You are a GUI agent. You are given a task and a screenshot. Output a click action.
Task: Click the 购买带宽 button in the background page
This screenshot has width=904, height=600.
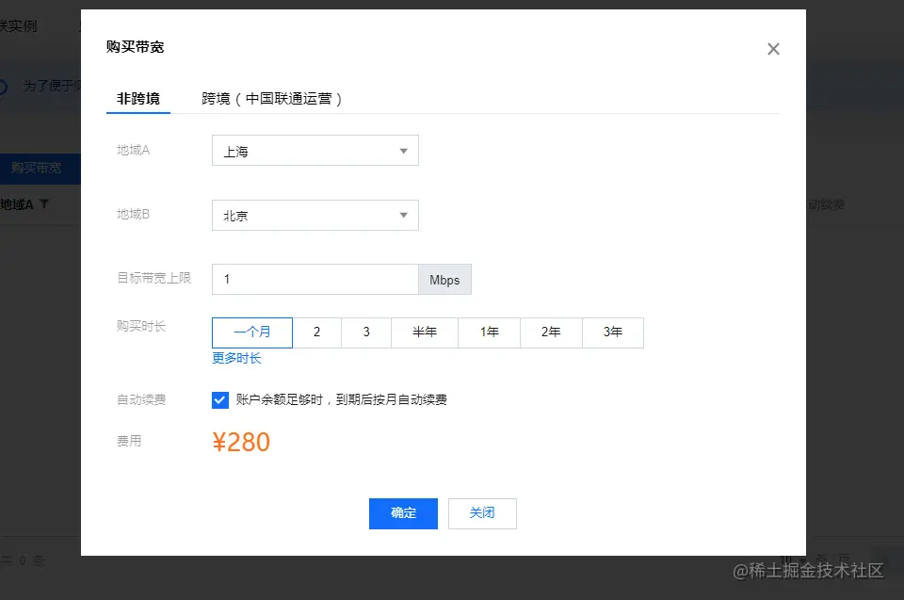tap(40, 169)
